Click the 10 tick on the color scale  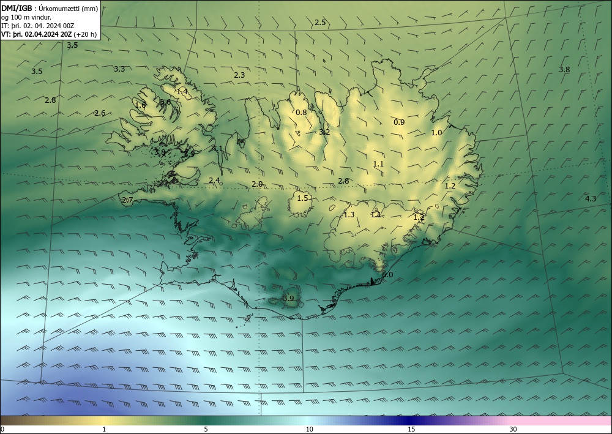(309, 429)
